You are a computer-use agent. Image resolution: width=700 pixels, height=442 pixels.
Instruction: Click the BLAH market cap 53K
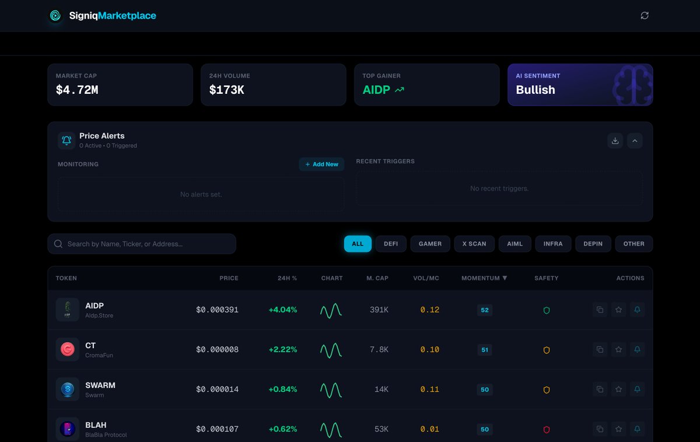coord(381,429)
